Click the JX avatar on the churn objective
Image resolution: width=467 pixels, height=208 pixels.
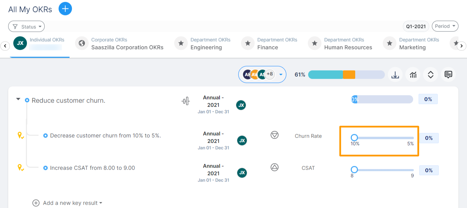coord(241,105)
